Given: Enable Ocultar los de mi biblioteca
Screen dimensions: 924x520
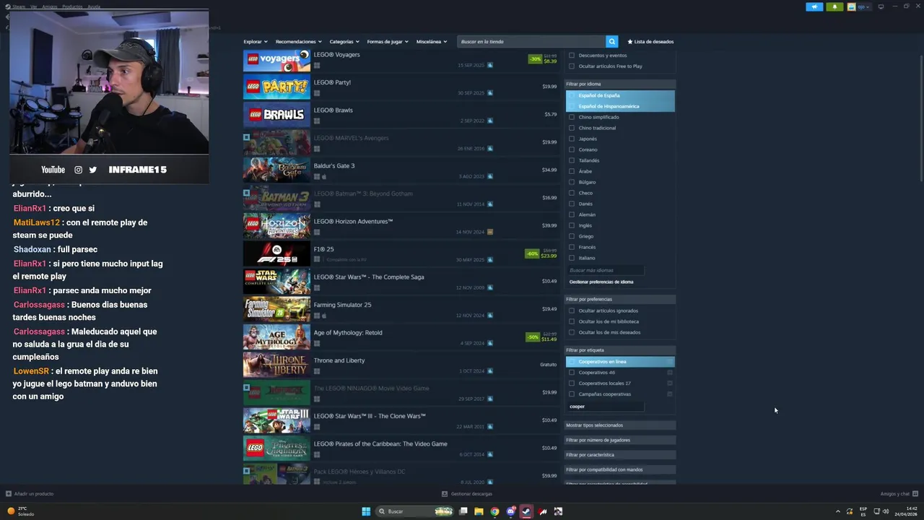Looking at the screenshot, I should pos(572,321).
